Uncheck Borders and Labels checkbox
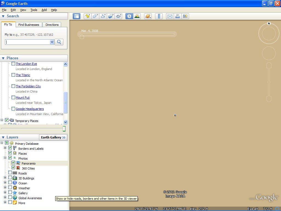 pos(10,148)
